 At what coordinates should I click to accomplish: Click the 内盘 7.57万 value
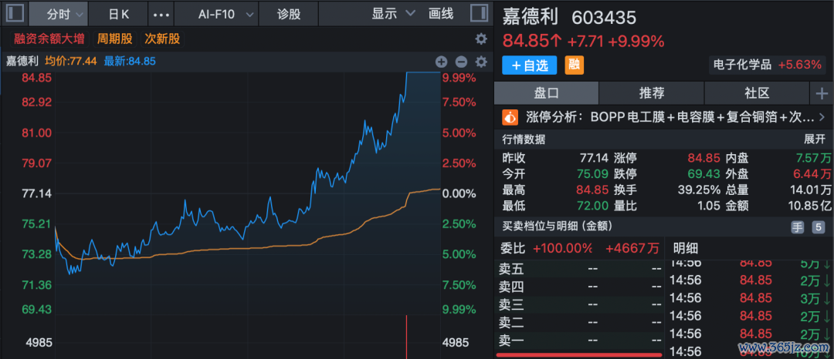[813, 158]
